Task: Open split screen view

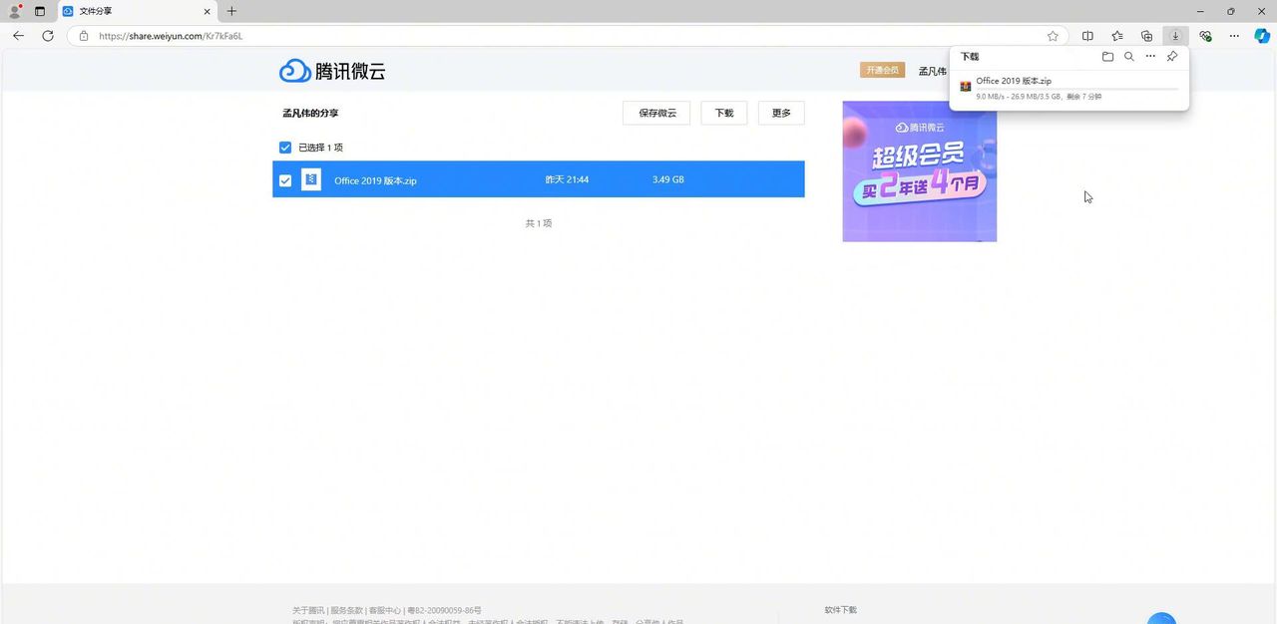Action: coord(1087,36)
